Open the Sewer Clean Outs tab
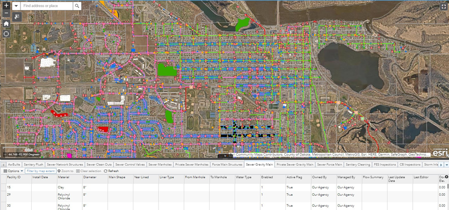The image size is (449, 210). (x=99, y=165)
